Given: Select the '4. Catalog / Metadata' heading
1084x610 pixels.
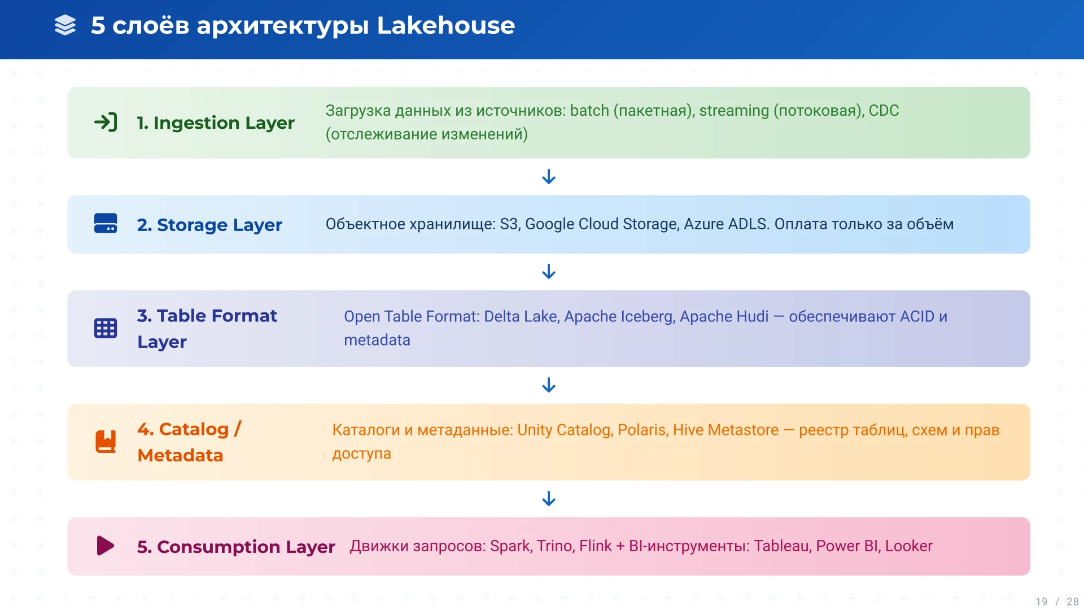Looking at the screenshot, I should click(x=189, y=442).
